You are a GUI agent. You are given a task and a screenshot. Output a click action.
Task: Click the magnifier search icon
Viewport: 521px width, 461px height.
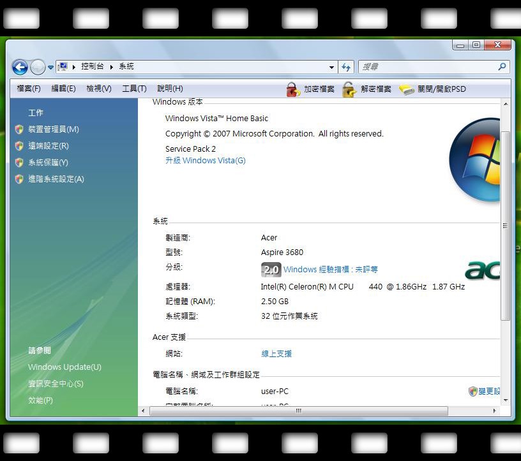502,67
